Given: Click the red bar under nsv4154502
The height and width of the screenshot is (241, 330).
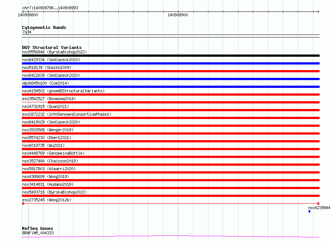Looking at the screenshot, I should 171,95.
